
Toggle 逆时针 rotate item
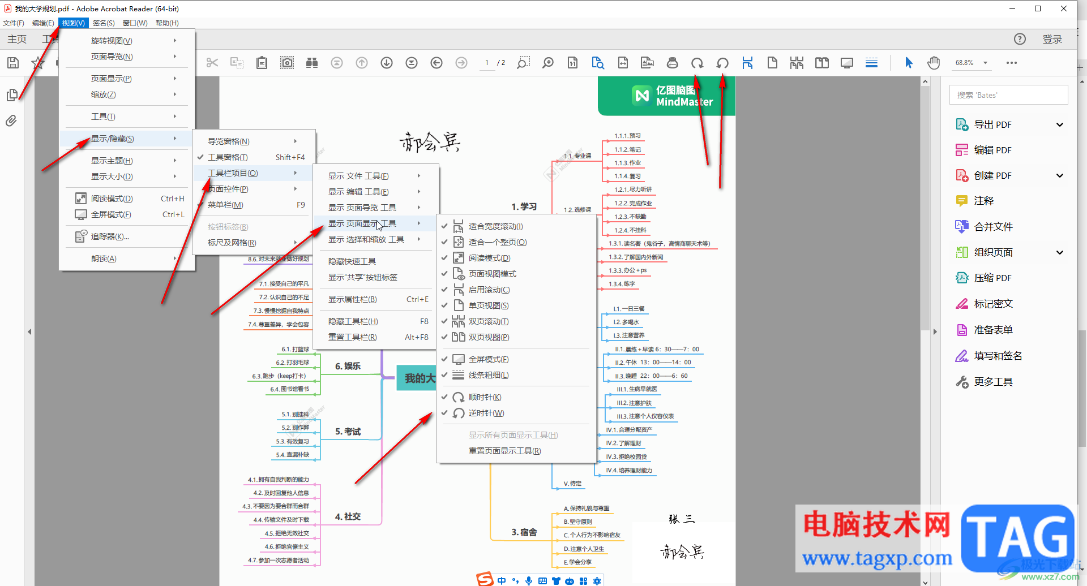point(516,413)
